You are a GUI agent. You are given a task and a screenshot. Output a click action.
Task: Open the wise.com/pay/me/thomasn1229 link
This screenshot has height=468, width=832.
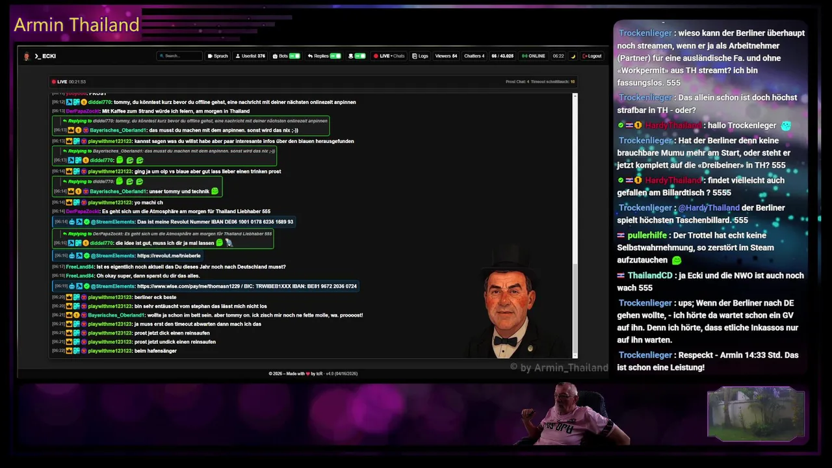(188, 286)
